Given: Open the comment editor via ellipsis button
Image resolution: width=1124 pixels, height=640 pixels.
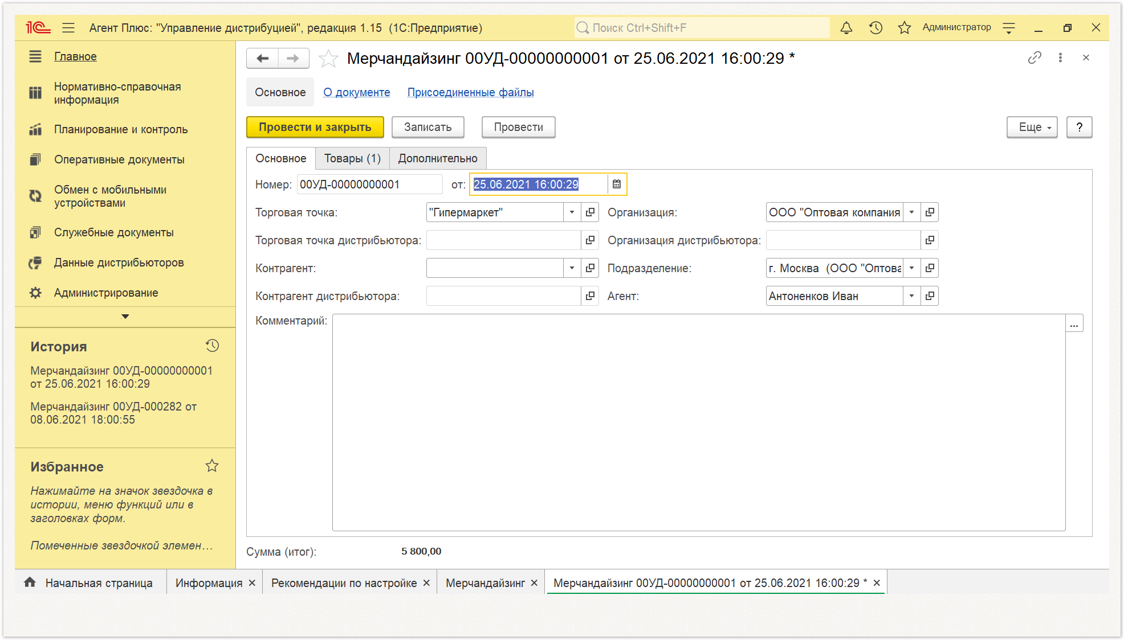Looking at the screenshot, I should (x=1074, y=323).
